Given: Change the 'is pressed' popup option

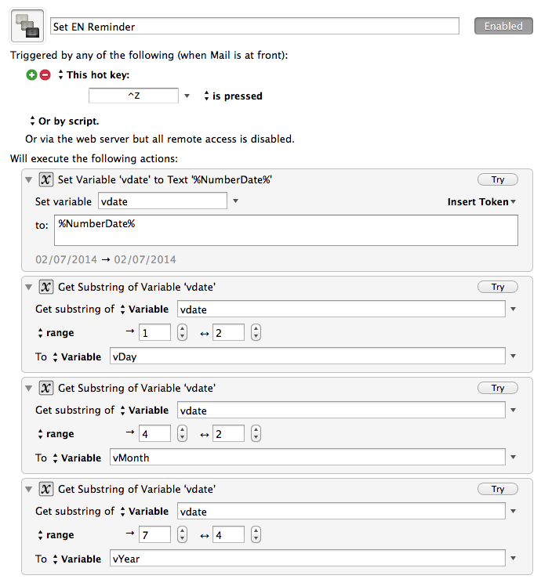Looking at the screenshot, I should [234, 96].
